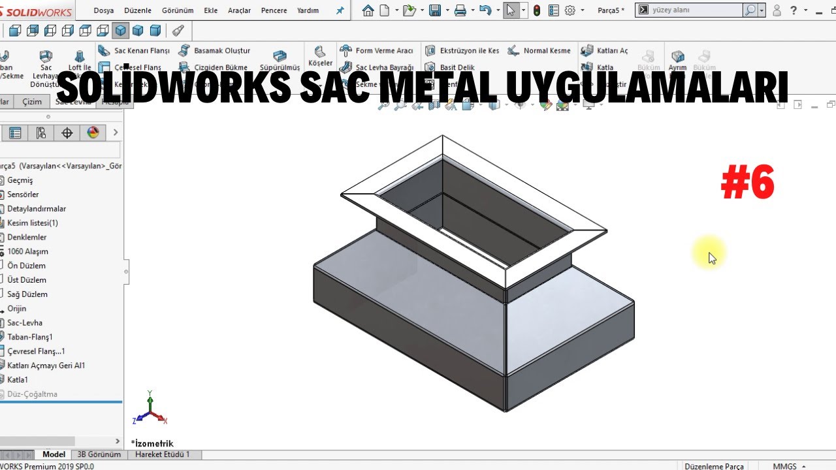Image resolution: width=836 pixels, height=470 pixels.
Task: Open the ConfigurationManager tab icon
Action: pos(41,133)
